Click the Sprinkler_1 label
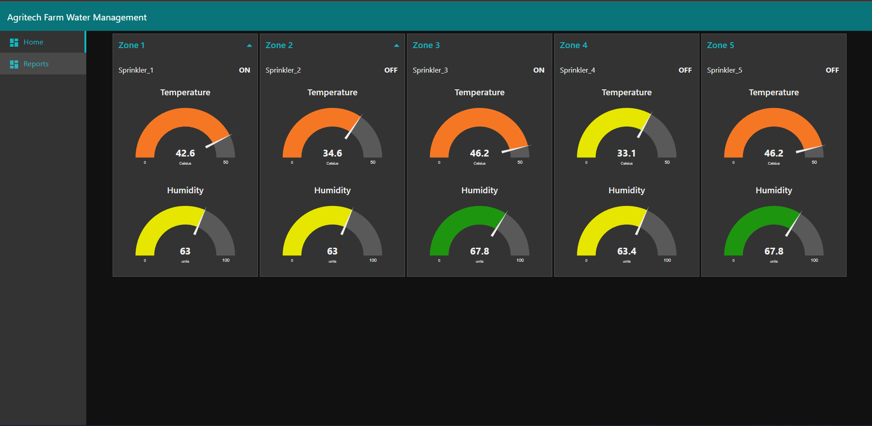The image size is (872, 426). click(x=136, y=70)
